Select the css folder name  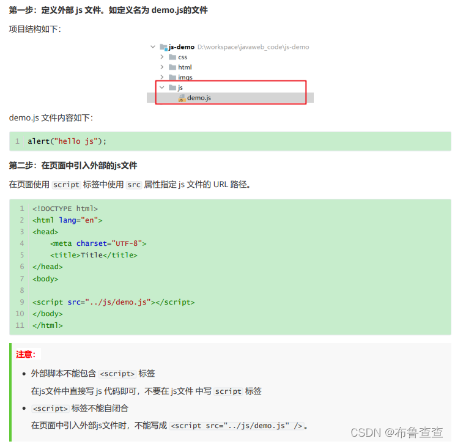182,57
